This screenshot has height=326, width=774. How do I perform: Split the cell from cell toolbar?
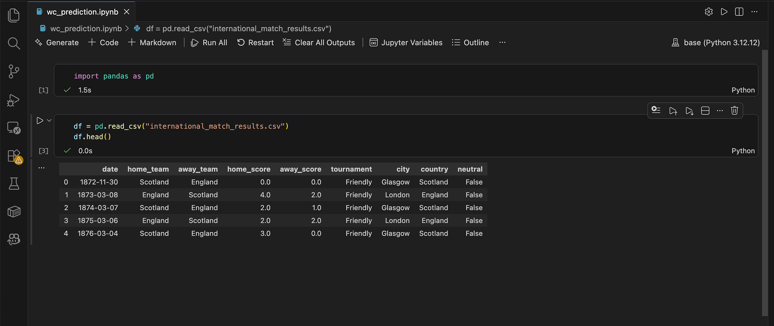click(705, 111)
